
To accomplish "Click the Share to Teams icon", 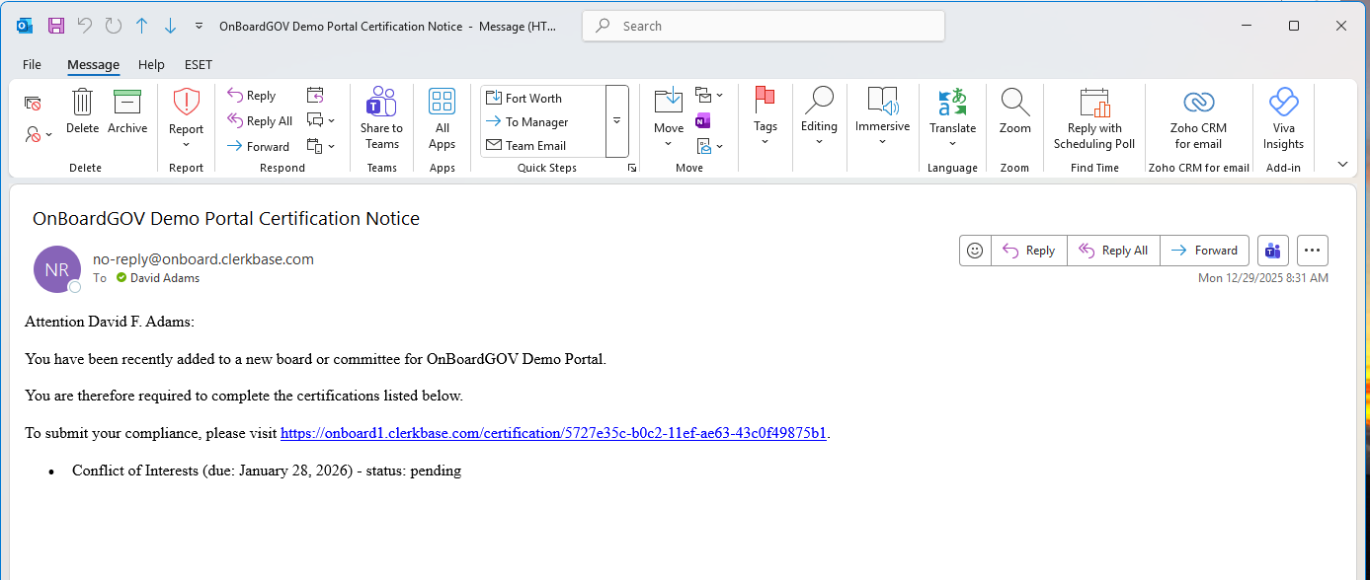I will tap(381, 116).
